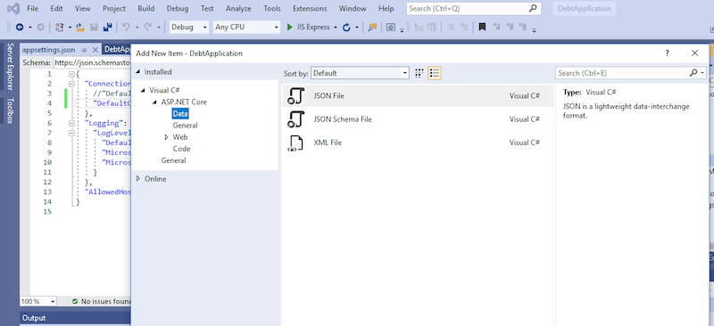Open the Debug configuration dropdown
The width and height of the screenshot is (714, 326).
tap(189, 28)
